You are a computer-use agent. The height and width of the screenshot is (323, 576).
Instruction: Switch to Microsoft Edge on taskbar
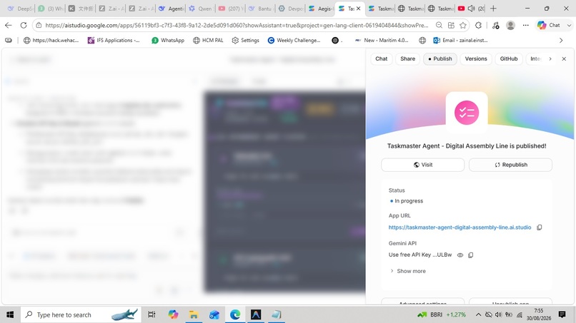tap(235, 314)
